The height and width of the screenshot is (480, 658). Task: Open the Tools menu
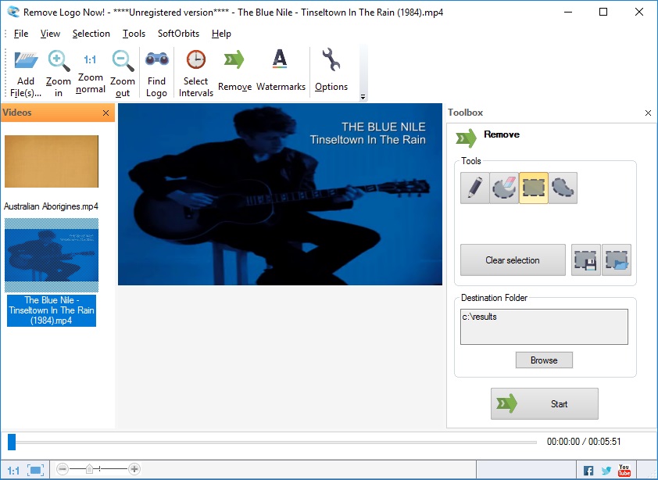(x=134, y=34)
